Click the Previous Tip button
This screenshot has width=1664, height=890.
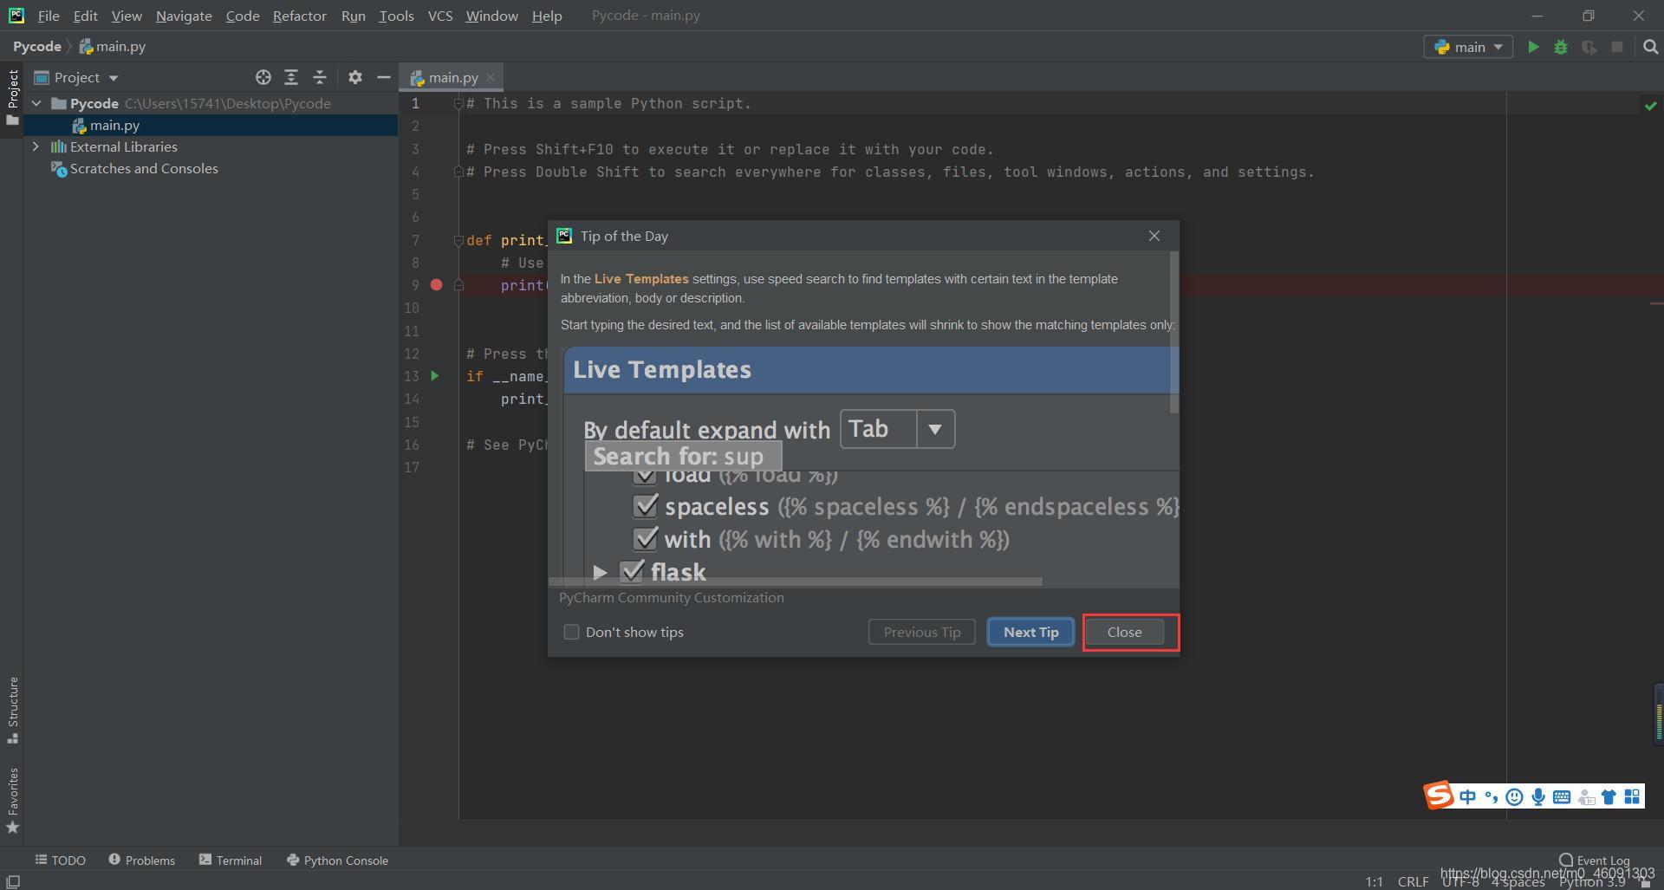pyautogui.click(x=921, y=632)
